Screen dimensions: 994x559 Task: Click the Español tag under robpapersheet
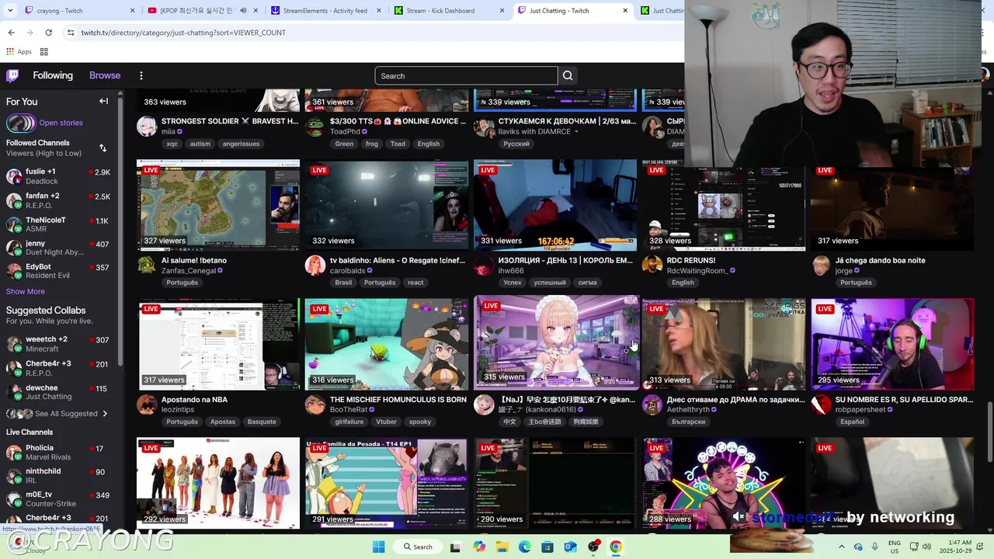(x=852, y=422)
